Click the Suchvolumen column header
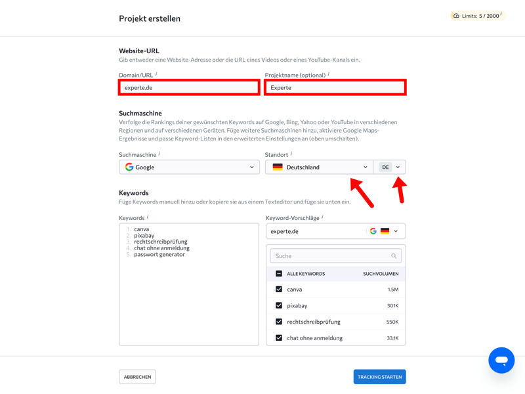 coord(381,274)
